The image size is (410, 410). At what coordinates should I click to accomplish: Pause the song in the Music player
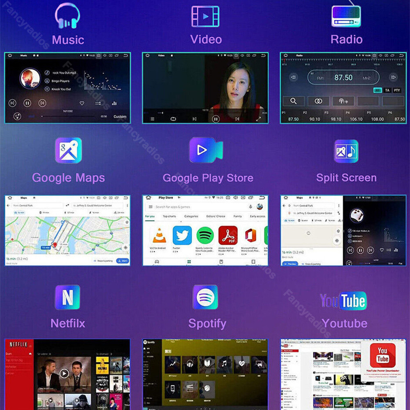point(27,103)
